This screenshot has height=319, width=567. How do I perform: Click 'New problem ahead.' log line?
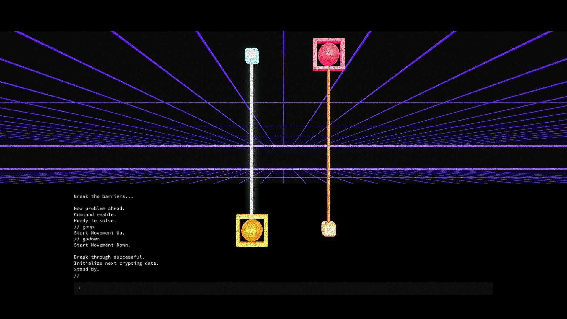coord(99,209)
